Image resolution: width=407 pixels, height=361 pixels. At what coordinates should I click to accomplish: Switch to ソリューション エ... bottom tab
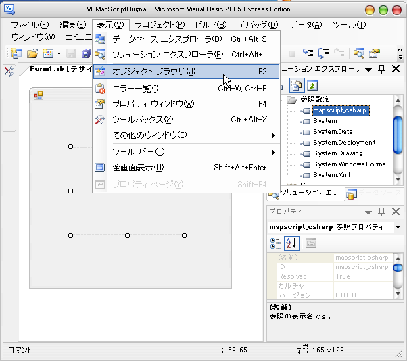(x=306, y=193)
